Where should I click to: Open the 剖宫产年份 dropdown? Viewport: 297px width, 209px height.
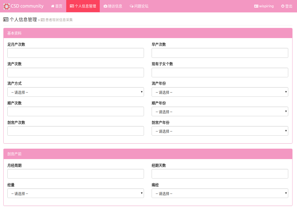[x=220, y=131]
